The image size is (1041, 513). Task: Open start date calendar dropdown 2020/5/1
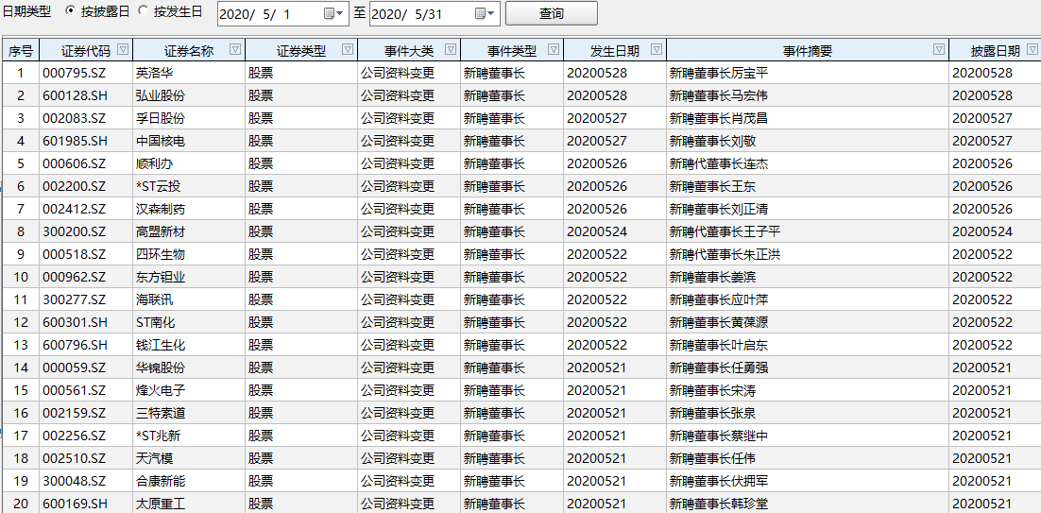(334, 13)
